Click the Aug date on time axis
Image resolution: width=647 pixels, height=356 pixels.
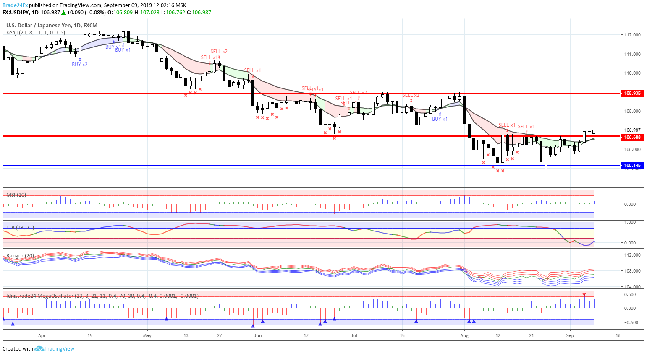464,335
